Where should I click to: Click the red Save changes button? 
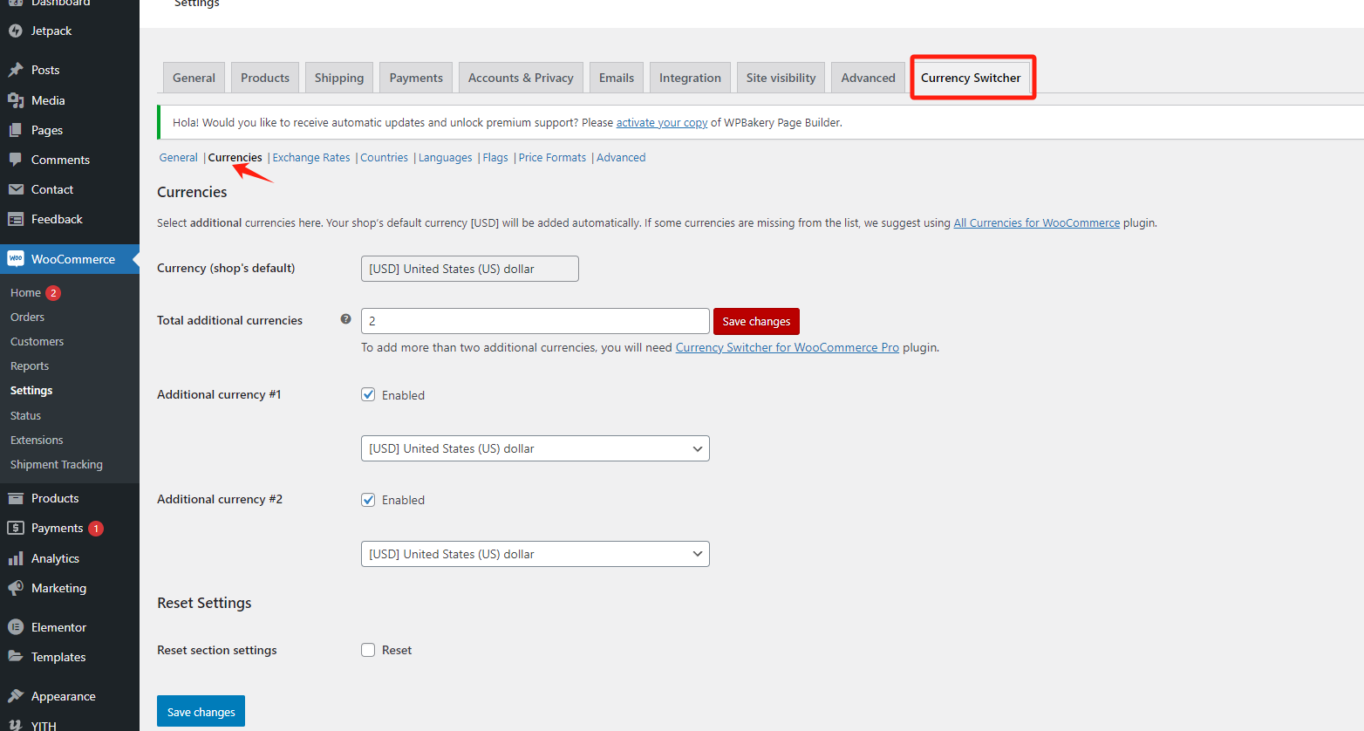pos(756,321)
